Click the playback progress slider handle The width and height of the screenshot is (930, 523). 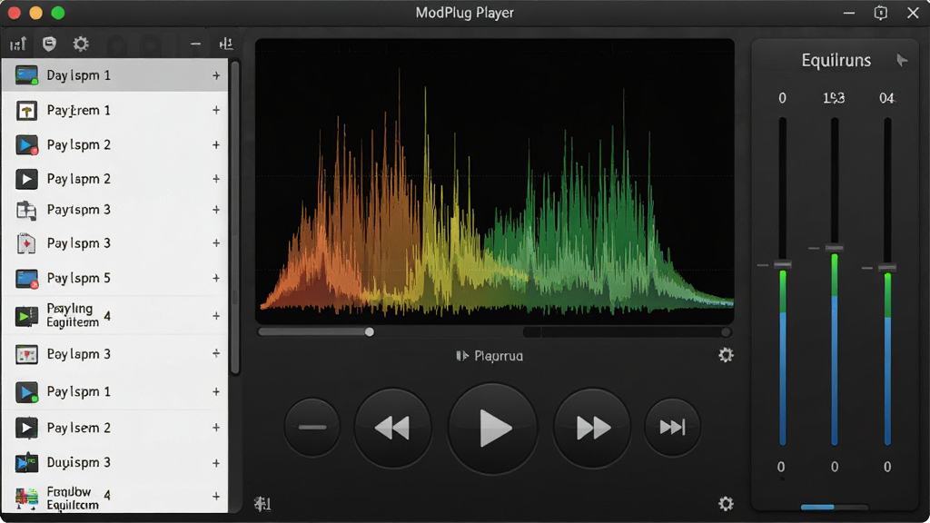pos(370,332)
